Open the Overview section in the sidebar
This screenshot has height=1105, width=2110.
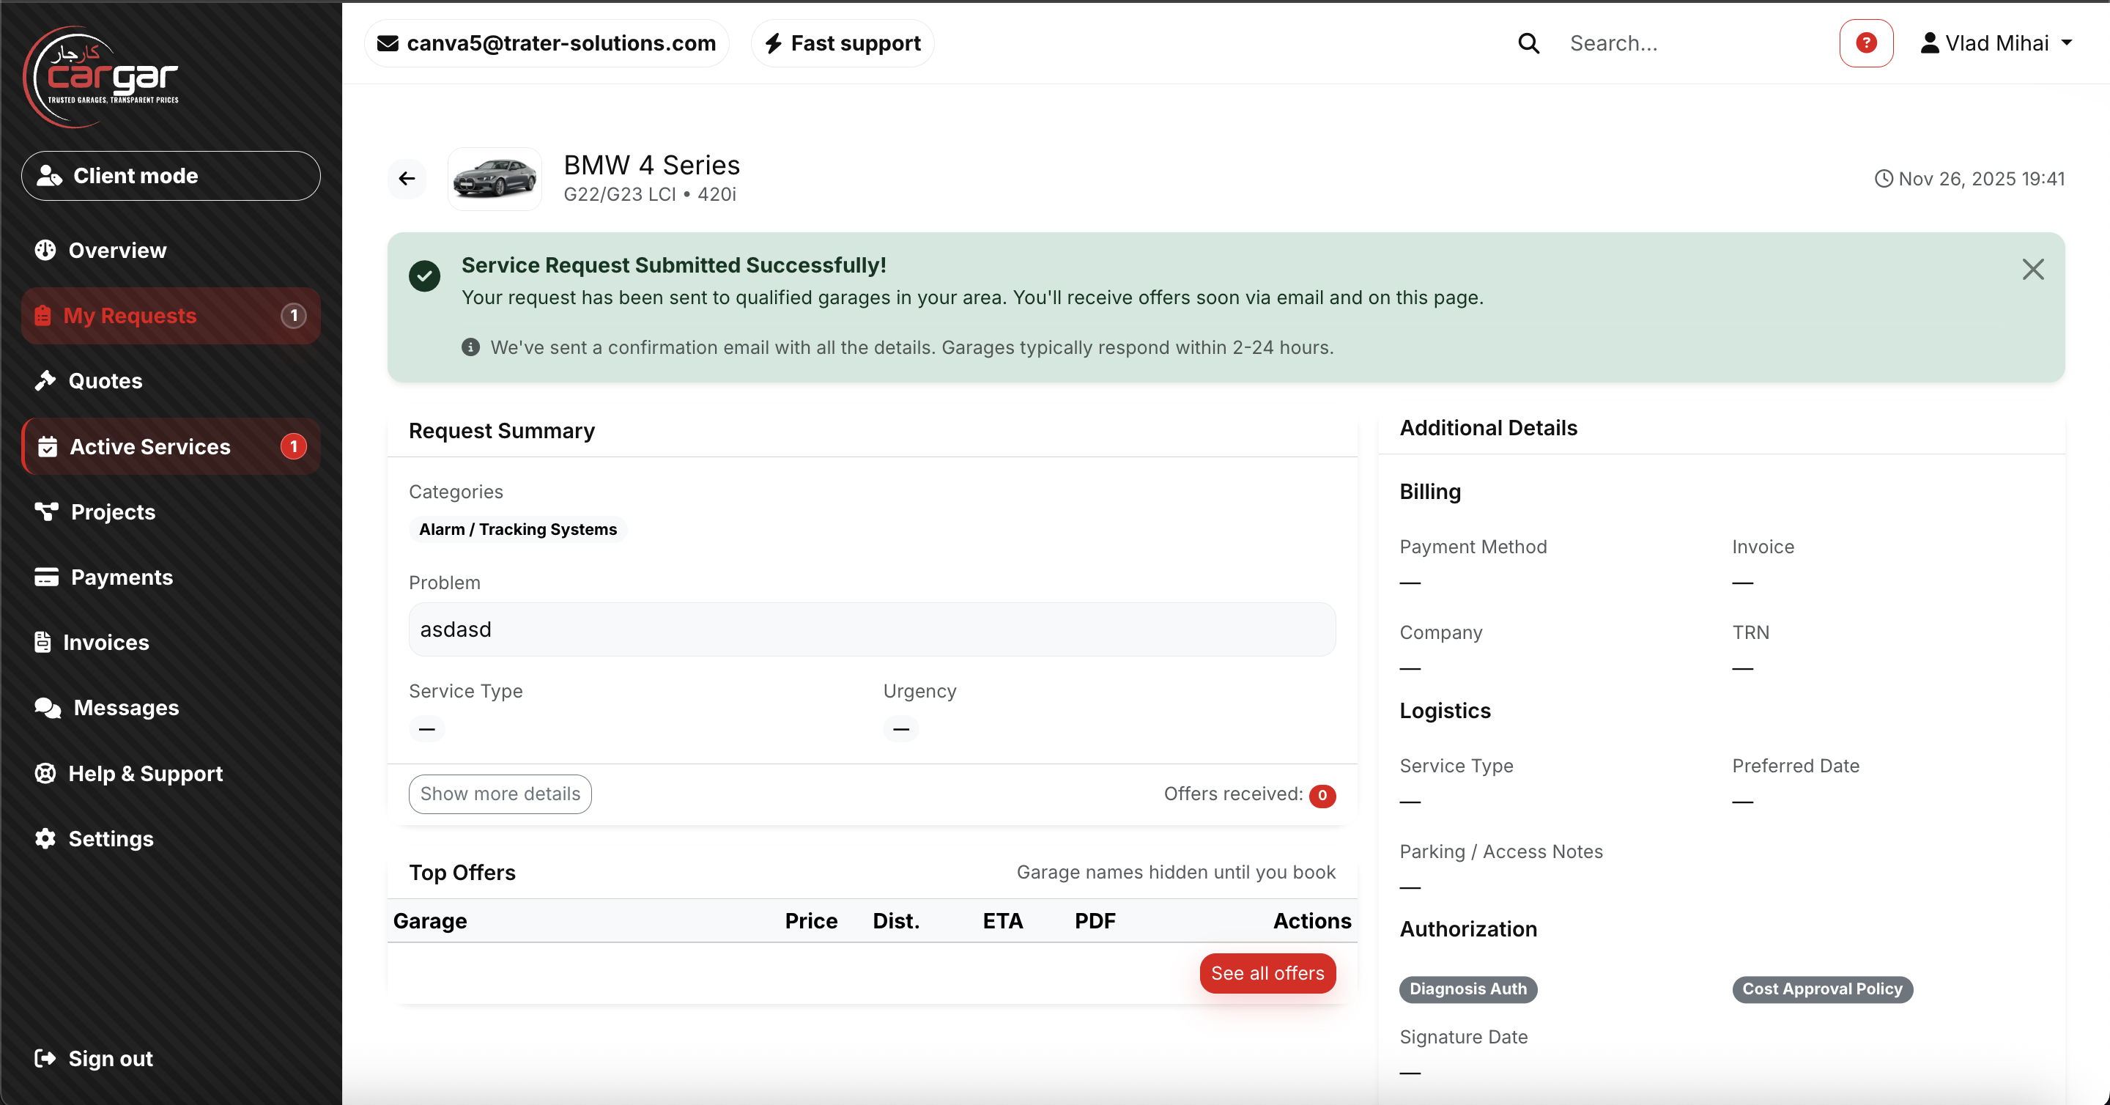[116, 250]
